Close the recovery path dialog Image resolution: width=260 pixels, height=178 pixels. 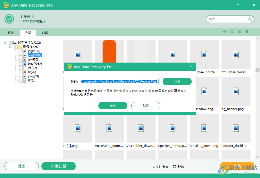[x=191, y=66]
